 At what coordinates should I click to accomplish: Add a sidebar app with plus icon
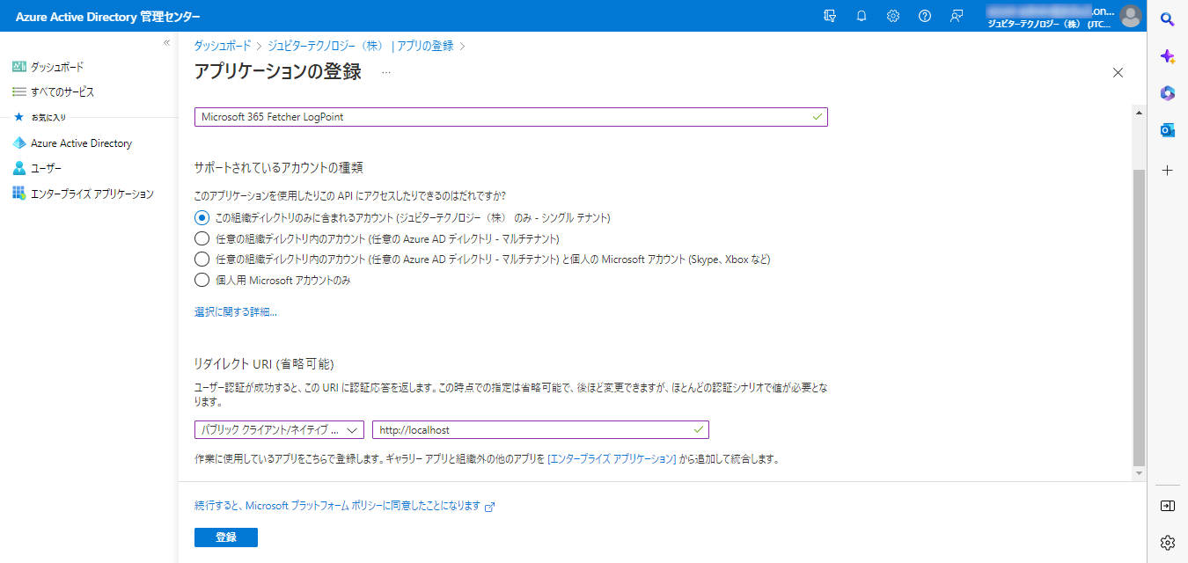tap(1168, 170)
